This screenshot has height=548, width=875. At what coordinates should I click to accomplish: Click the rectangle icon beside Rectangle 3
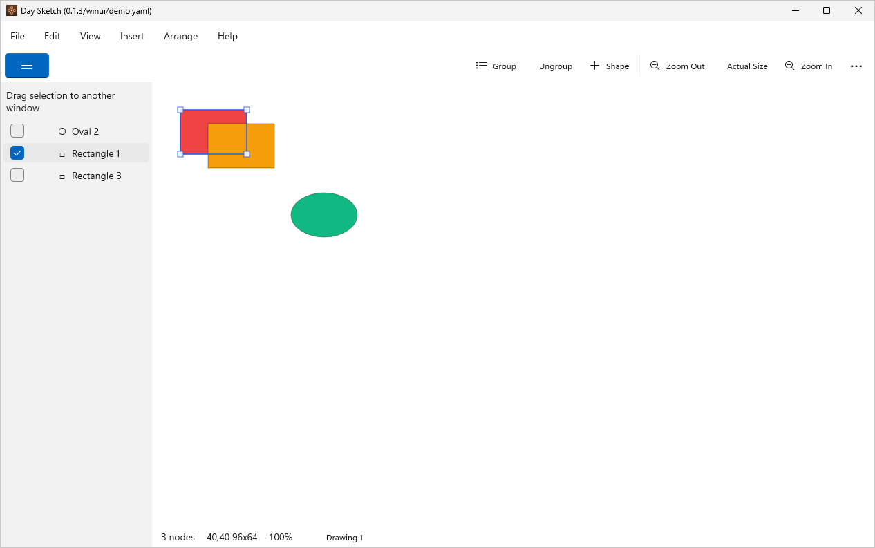coord(62,176)
